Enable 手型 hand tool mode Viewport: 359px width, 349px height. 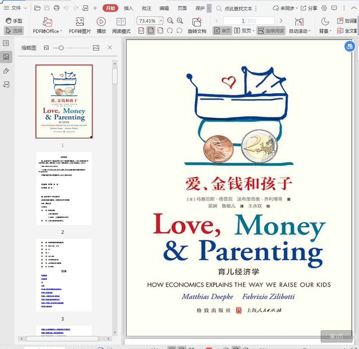14,21
